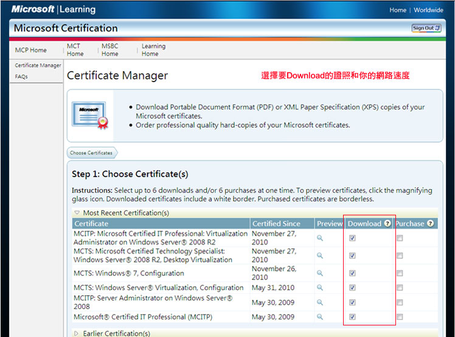
Task: Preview the Microsoft Certified IT Professional certificate
Action: (x=320, y=317)
